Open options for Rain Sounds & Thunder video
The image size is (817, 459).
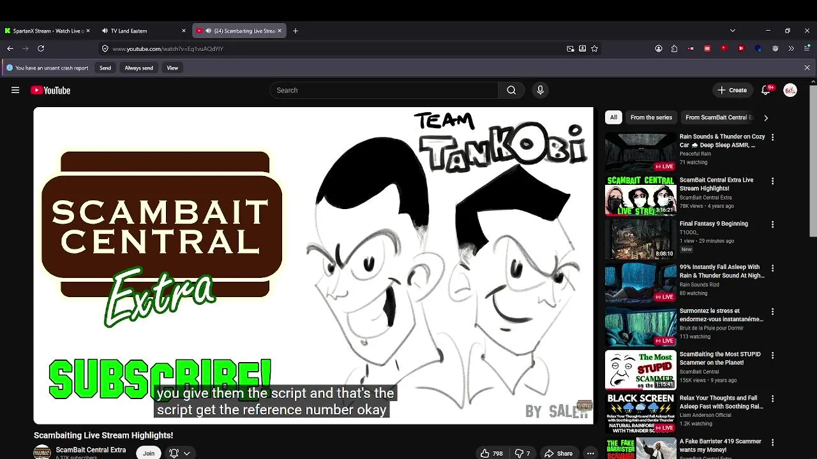click(772, 137)
